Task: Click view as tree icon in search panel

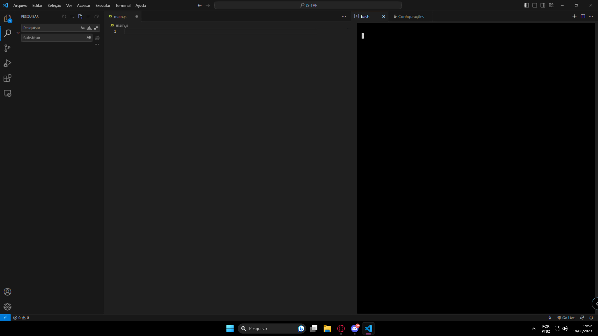Action: point(88,16)
